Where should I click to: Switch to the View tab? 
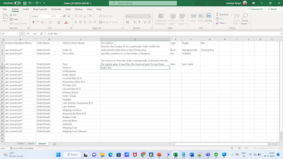click(x=89, y=9)
